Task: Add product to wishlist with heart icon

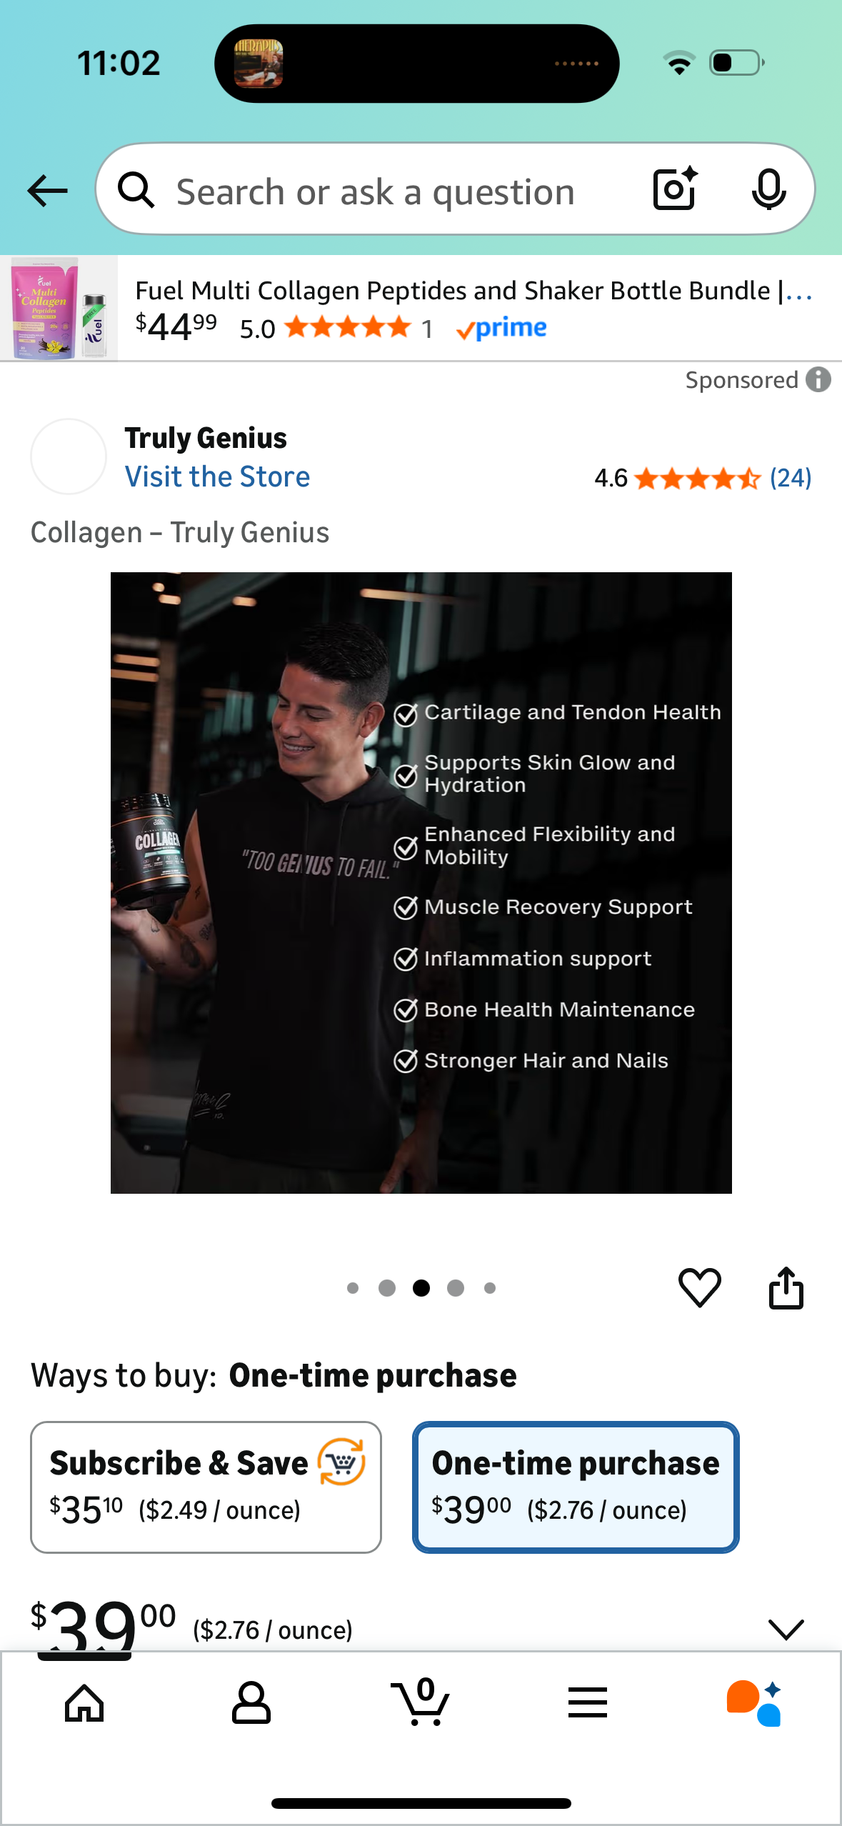Action: click(699, 1287)
